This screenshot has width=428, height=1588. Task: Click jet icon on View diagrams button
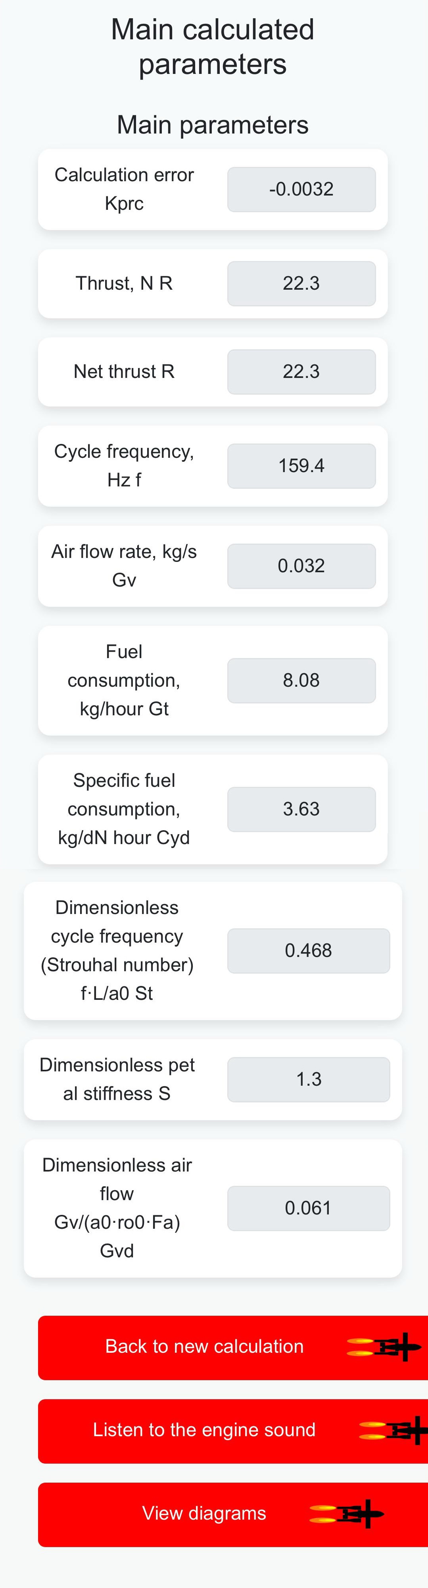pos(347,1513)
